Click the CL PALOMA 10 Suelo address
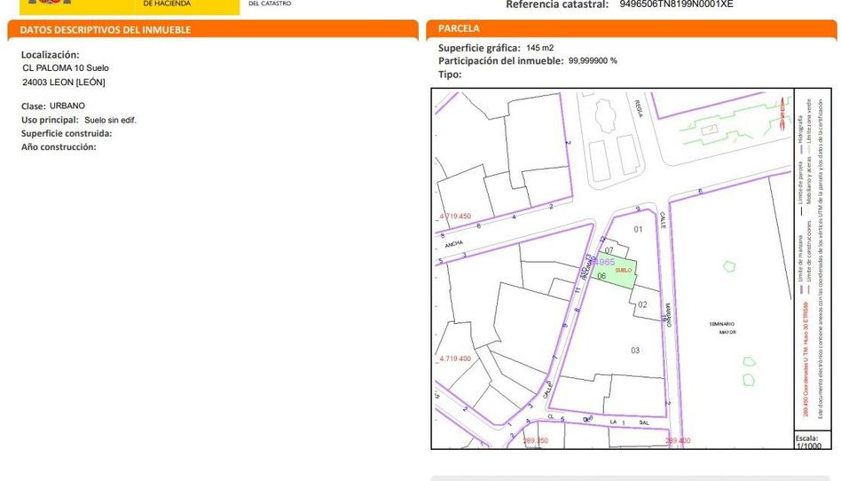The height and width of the screenshot is (481, 841). (66, 67)
